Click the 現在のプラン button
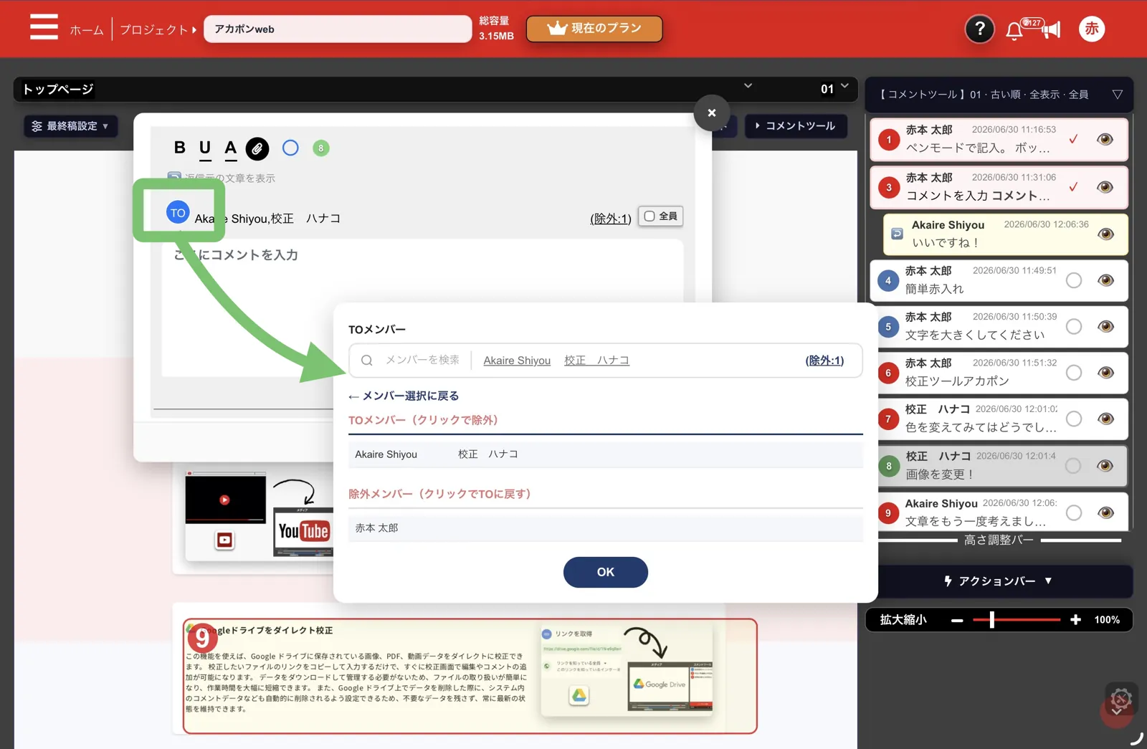 594,29
